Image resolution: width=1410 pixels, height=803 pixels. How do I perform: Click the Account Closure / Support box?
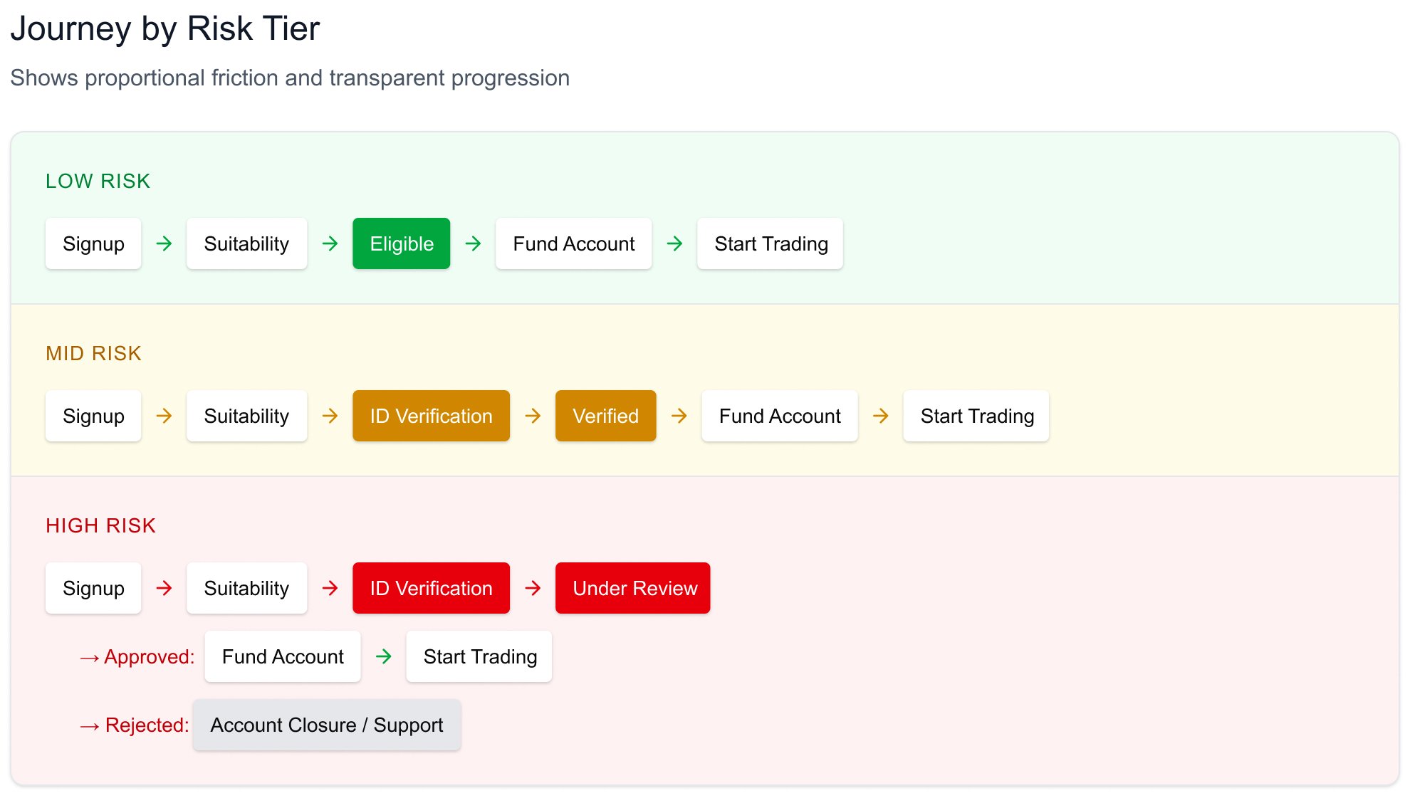pyautogui.click(x=326, y=725)
